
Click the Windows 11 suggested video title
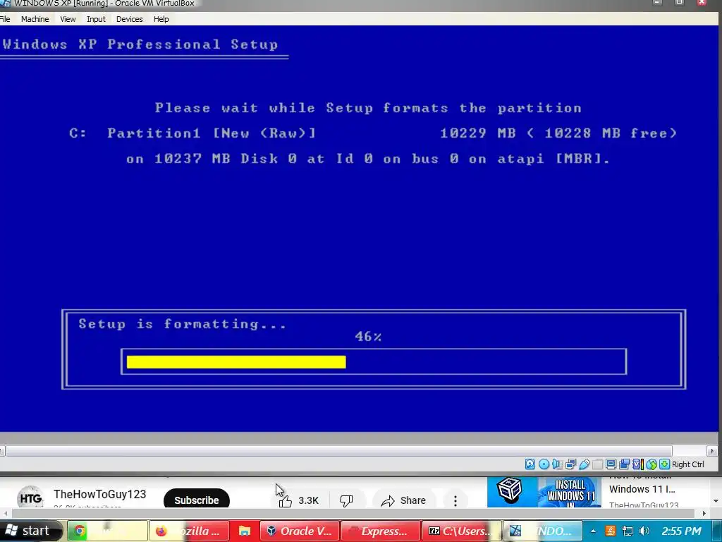click(x=642, y=488)
